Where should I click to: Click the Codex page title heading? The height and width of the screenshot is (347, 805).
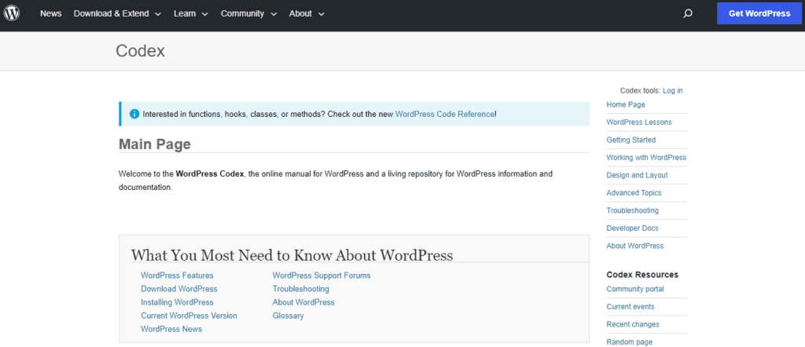[x=140, y=51]
